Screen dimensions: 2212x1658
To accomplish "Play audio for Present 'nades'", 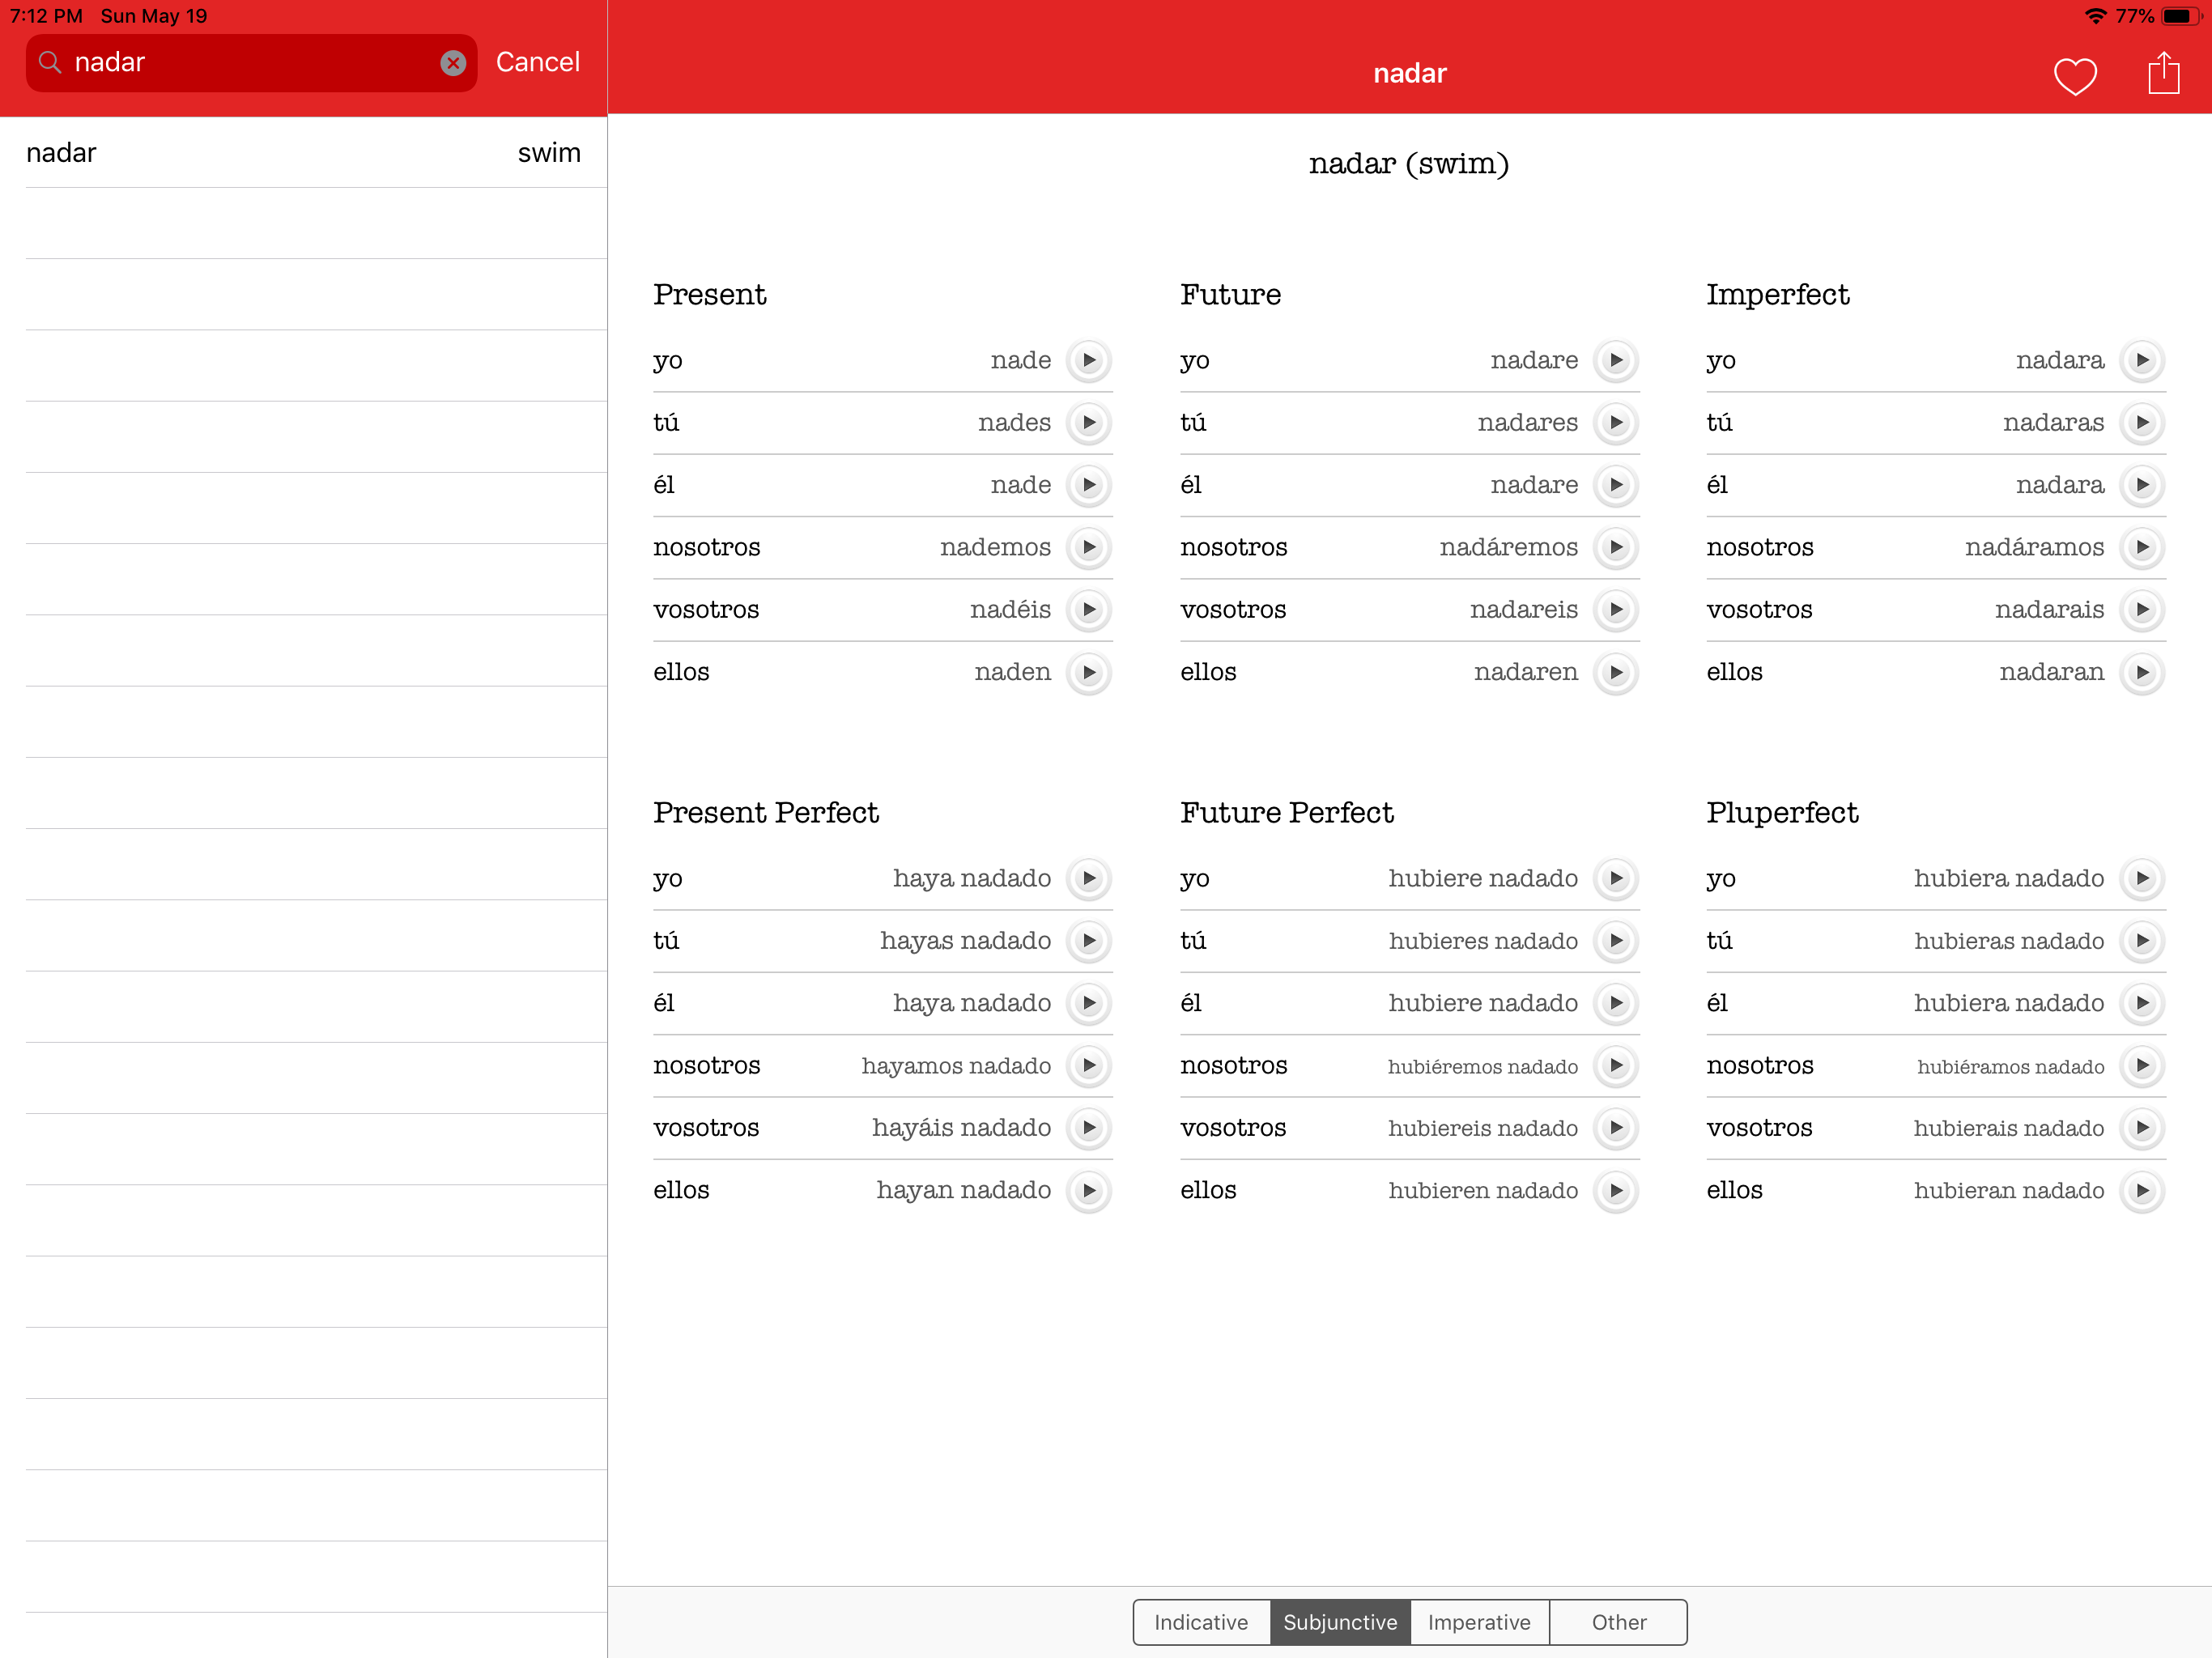I will tap(1089, 423).
